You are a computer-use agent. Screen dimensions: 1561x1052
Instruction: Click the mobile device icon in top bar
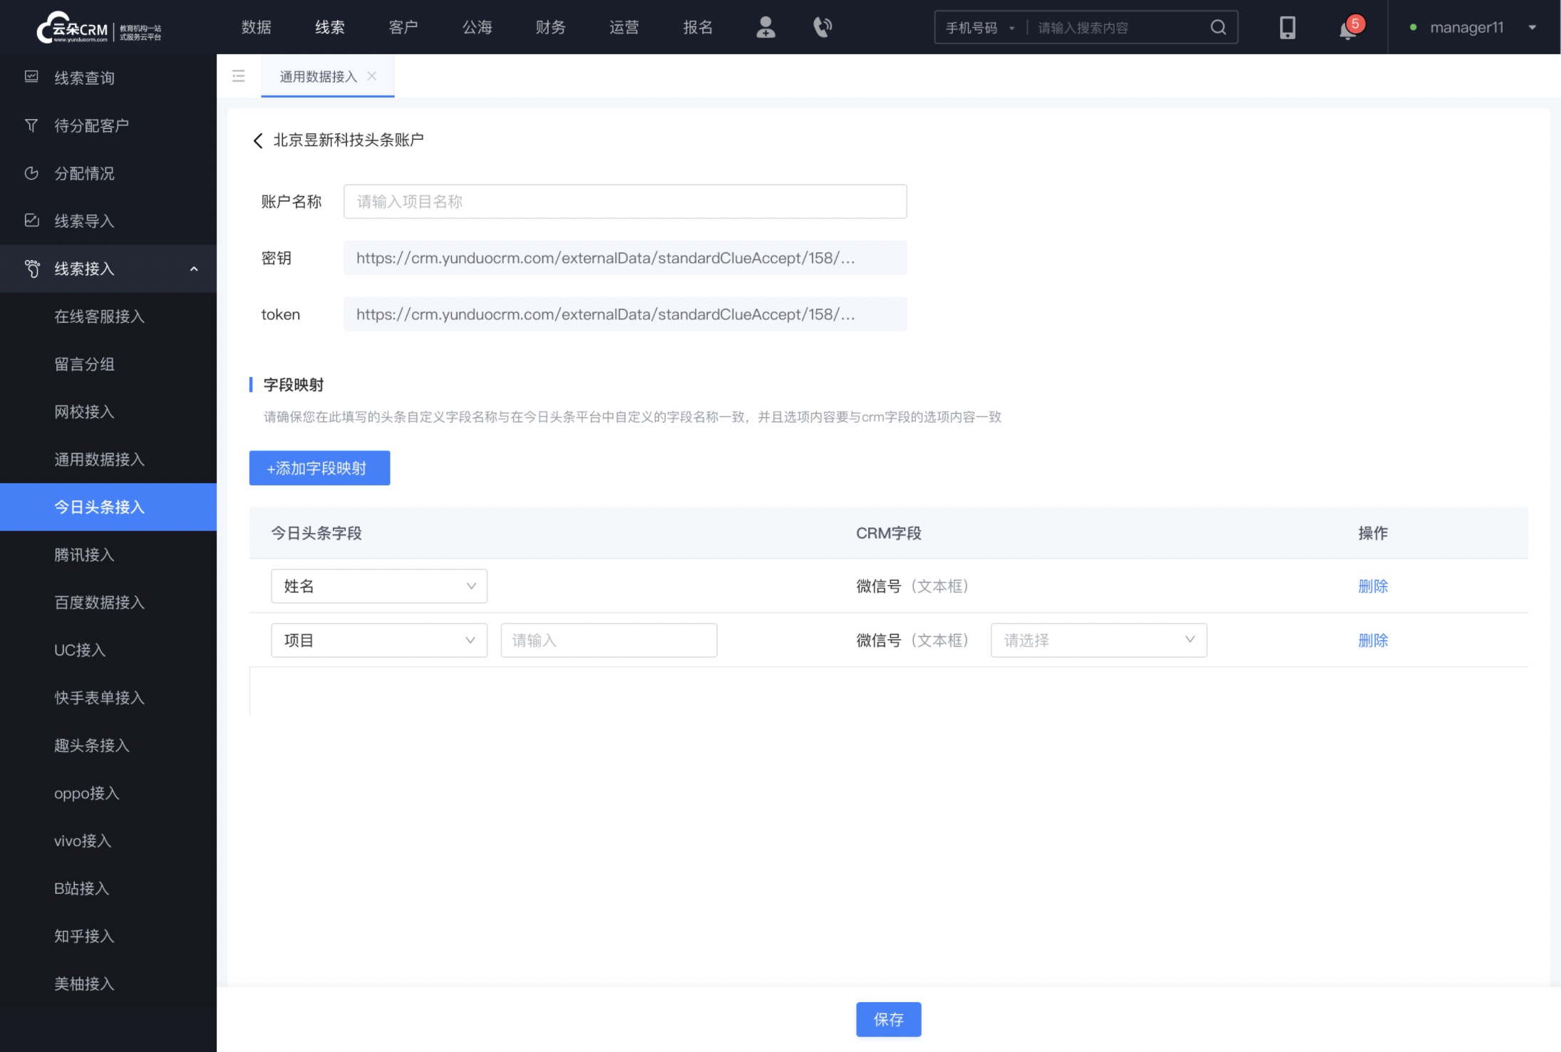[1287, 26]
